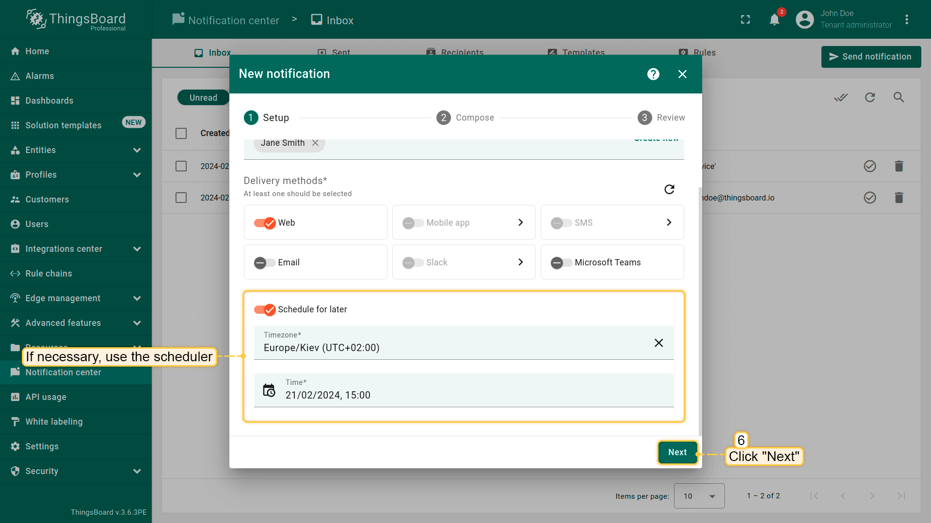
Task: Remove Jane Smith recipient chip
Action: [315, 143]
